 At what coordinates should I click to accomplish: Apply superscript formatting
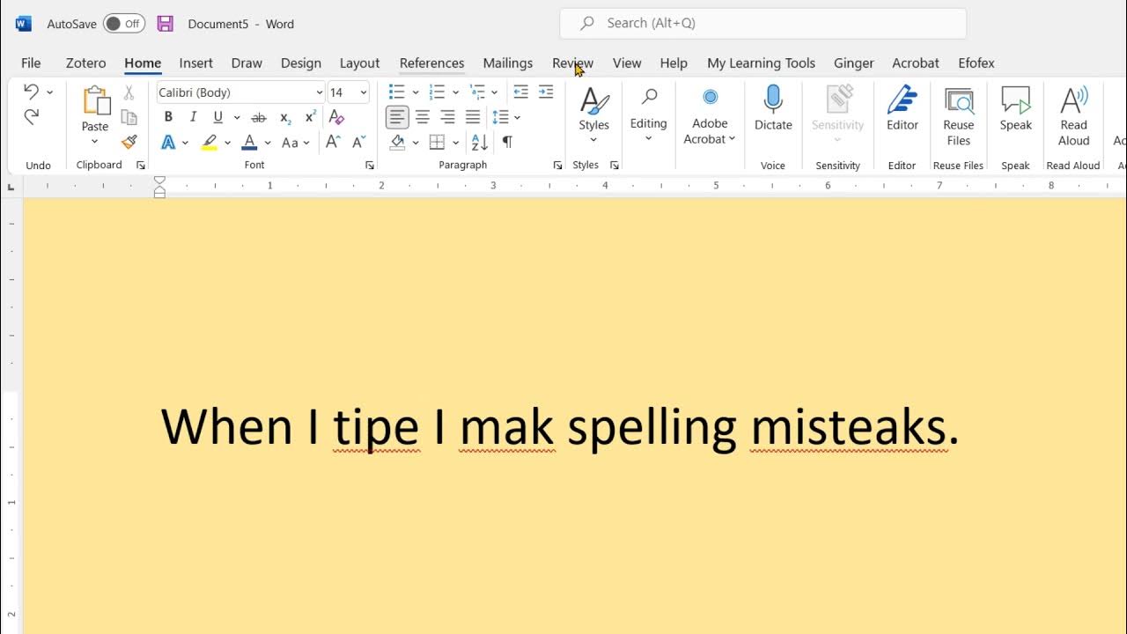click(310, 117)
